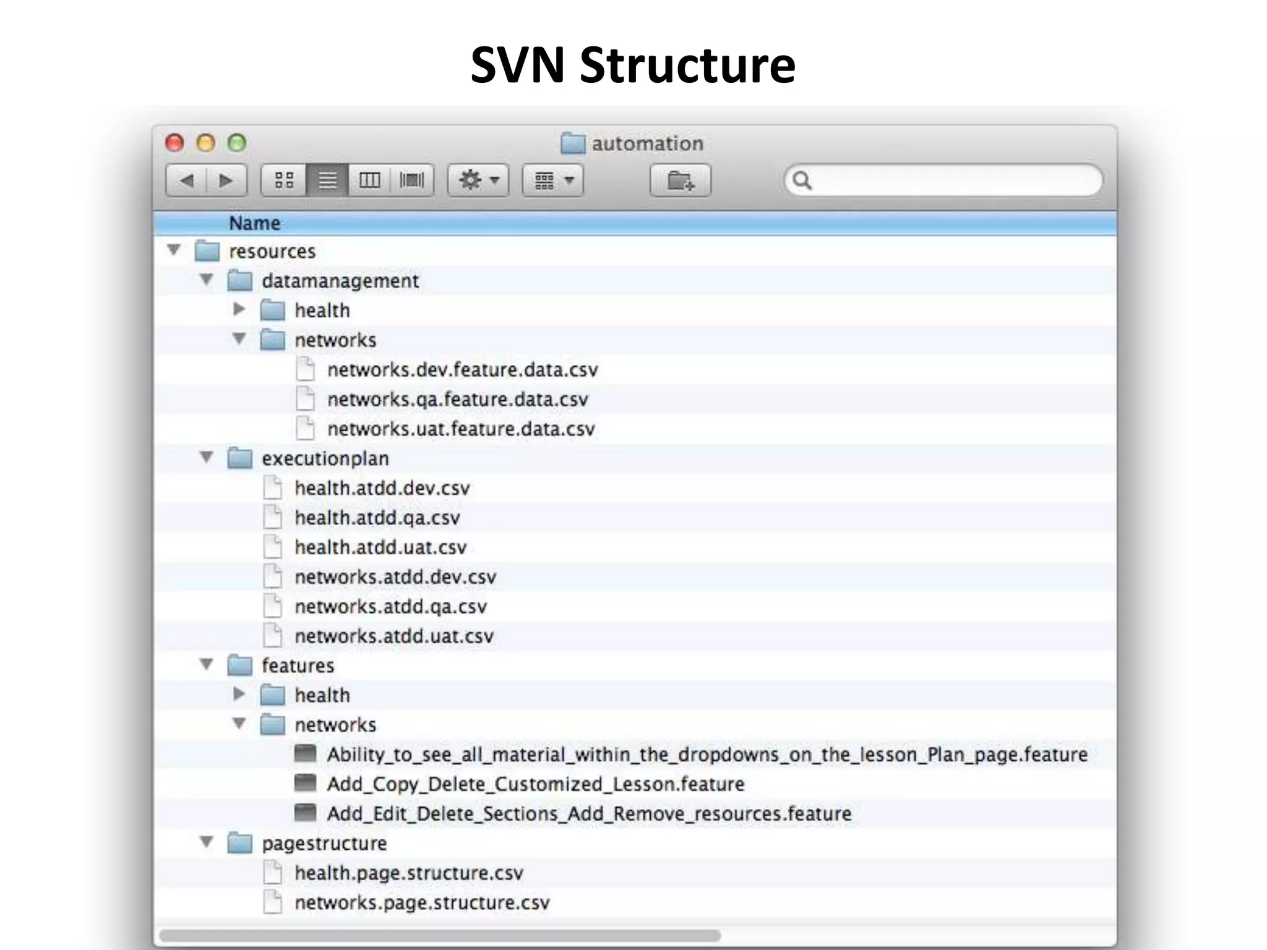Click the Finder search field
1267x950 pixels.
(x=943, y=181)
